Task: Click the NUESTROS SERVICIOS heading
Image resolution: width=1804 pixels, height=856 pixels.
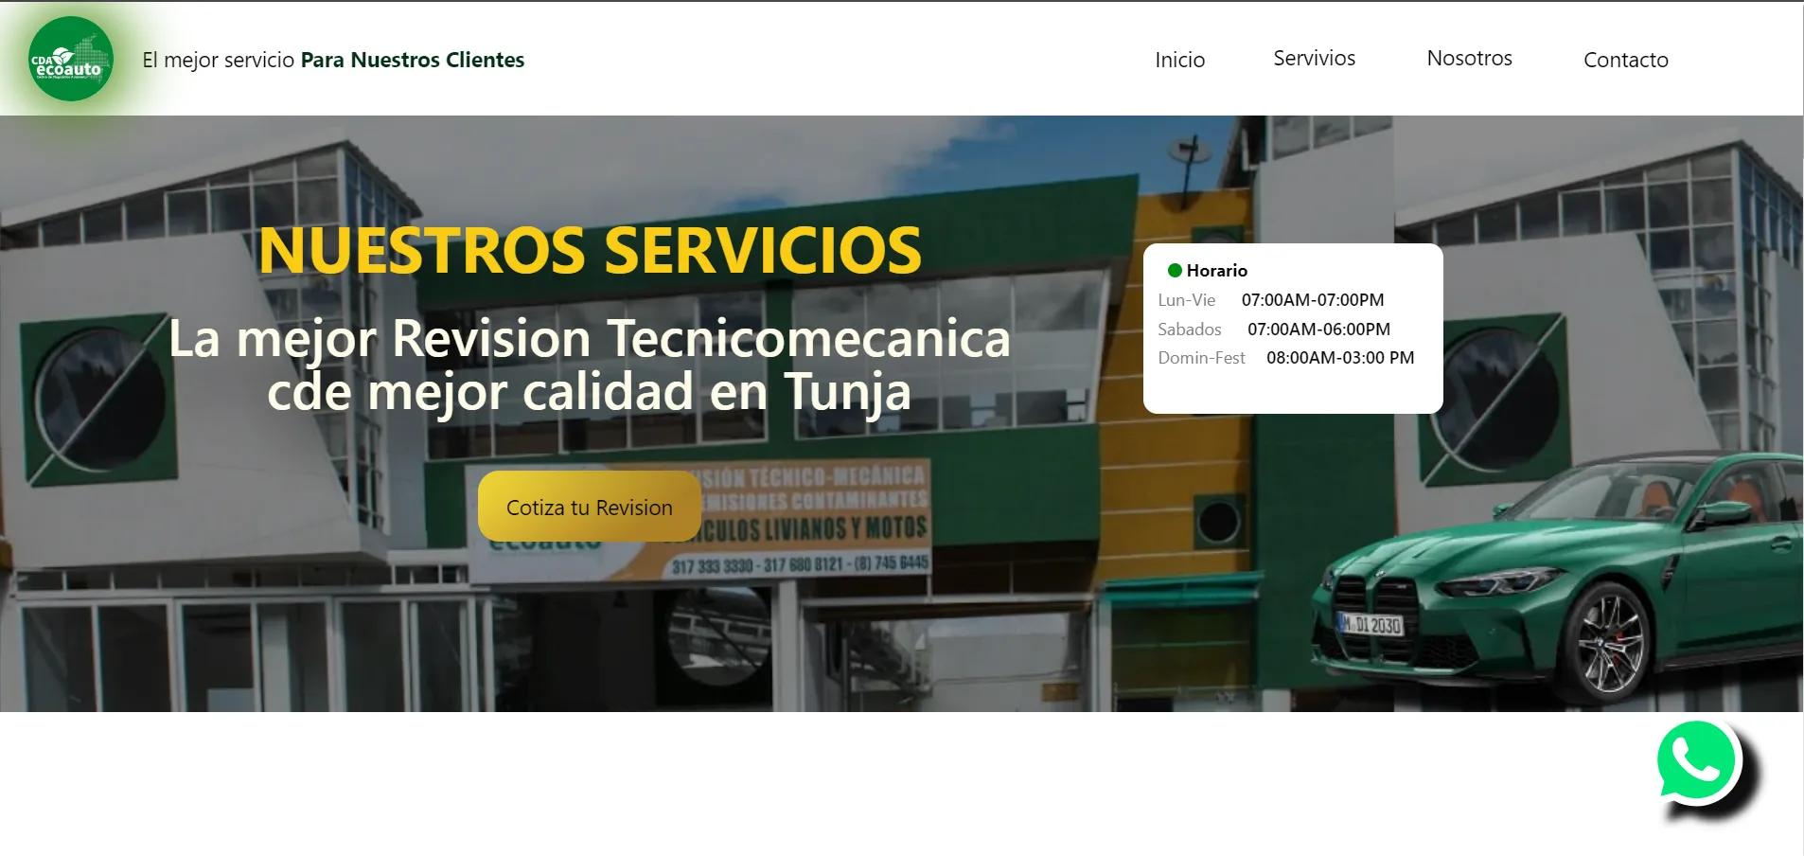Action: (x=590, y=251)
